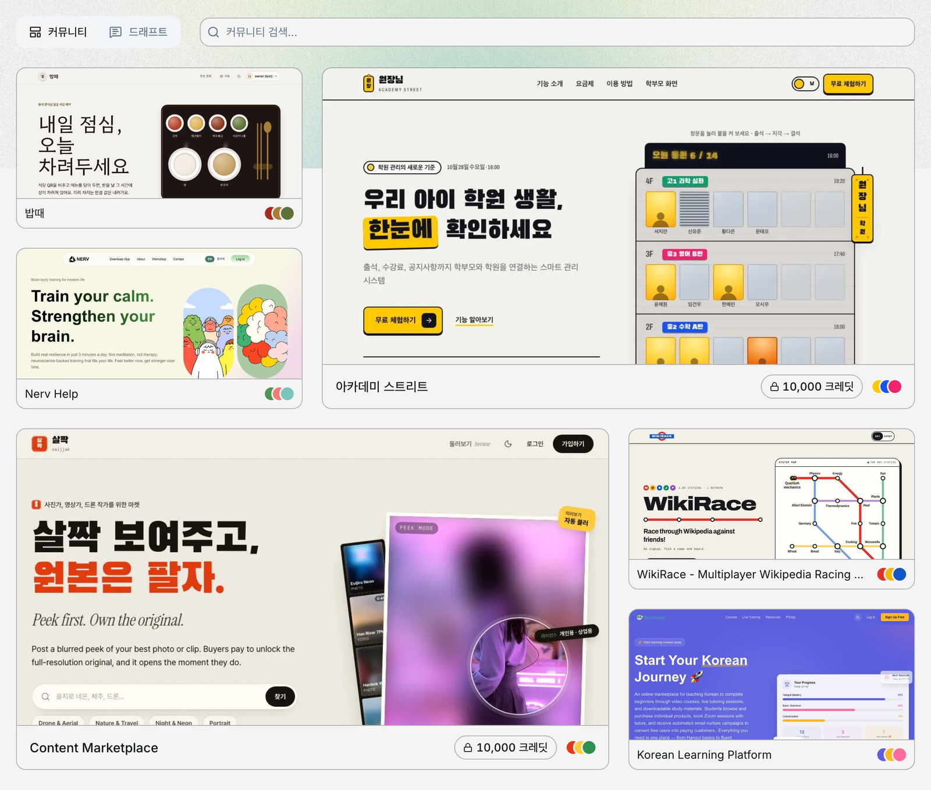The image size is (931, 790).
Task: Click the 10,000 크레딧 badge on Content Marketplace
Action: pos(506,748)
